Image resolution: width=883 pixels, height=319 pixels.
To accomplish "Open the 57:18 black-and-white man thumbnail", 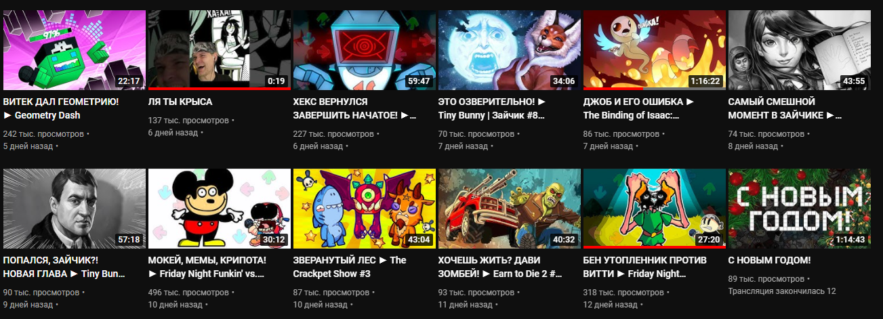I will click(x=75, y=209).
